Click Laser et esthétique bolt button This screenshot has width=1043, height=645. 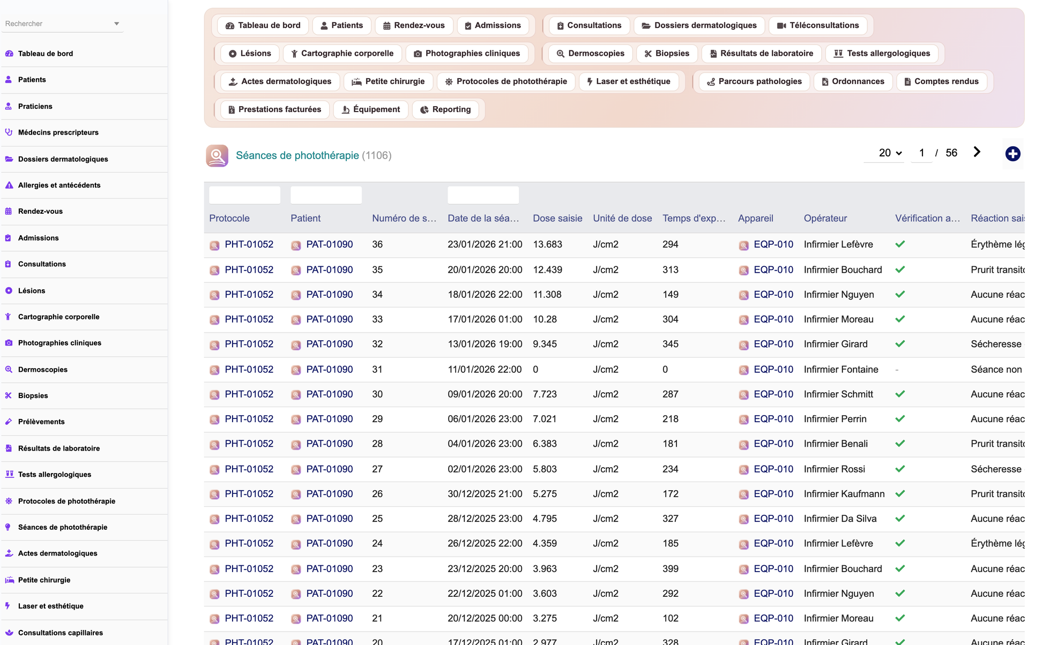pos(628,81)
